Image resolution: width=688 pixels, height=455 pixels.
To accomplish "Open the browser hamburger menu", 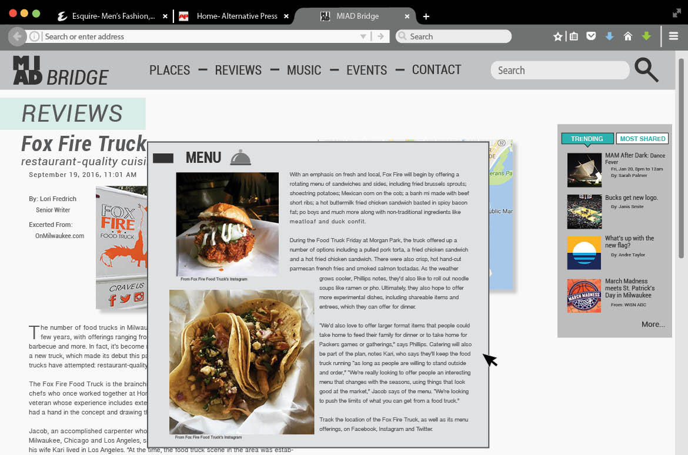I will 673,36.
